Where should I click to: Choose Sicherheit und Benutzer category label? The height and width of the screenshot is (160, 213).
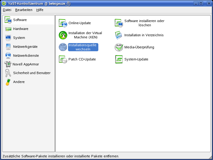pyautogui.click(x=32, y=73)
